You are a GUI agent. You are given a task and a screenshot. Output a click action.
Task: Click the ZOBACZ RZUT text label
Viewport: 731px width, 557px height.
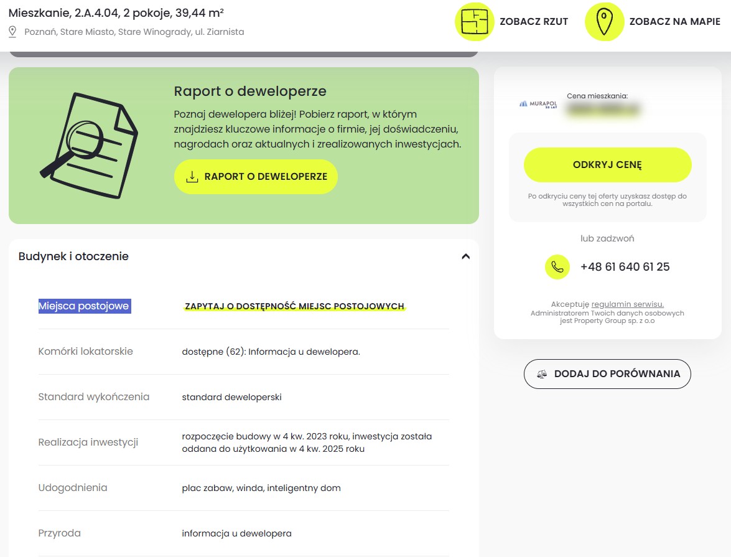pyautogui.click(x=534, y=22)
